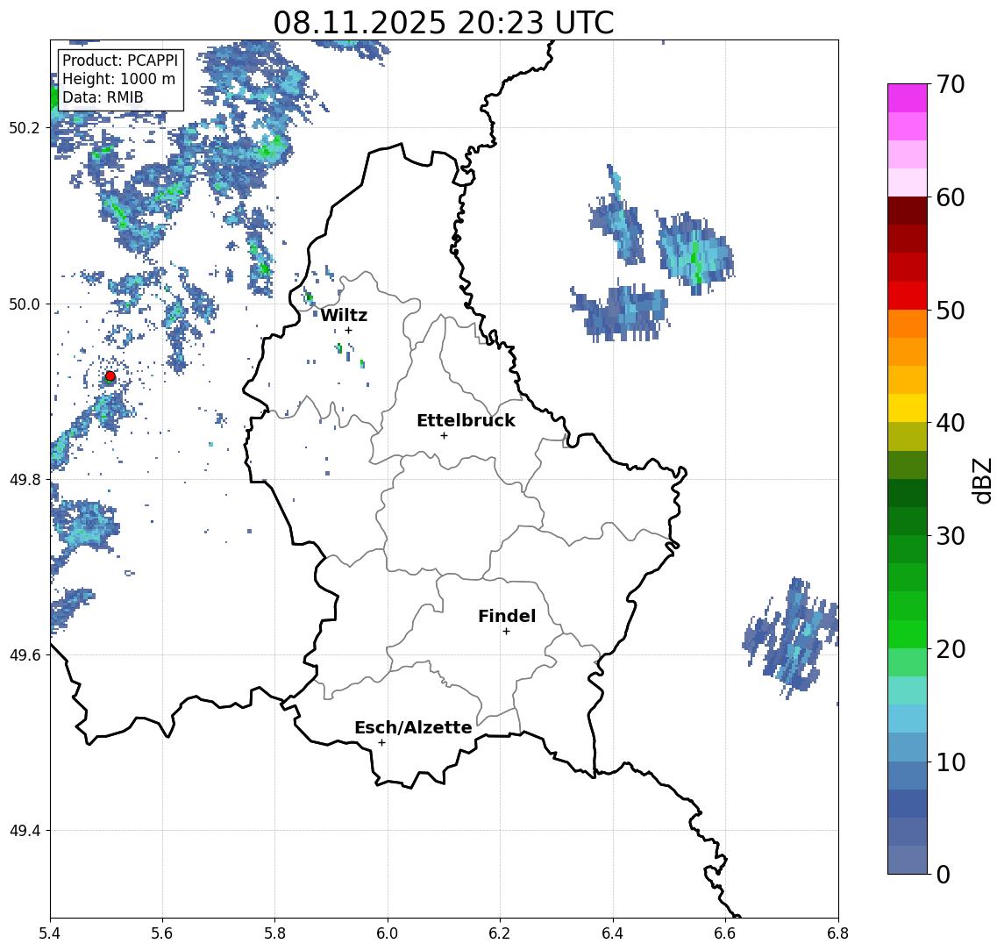Click the Data: RMIB legend line

pyautogui.click(x=103, y=97)
